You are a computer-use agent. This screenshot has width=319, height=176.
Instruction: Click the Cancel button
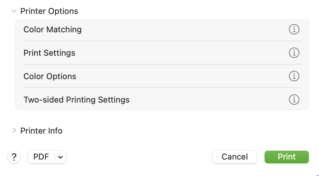coord(235,157)
